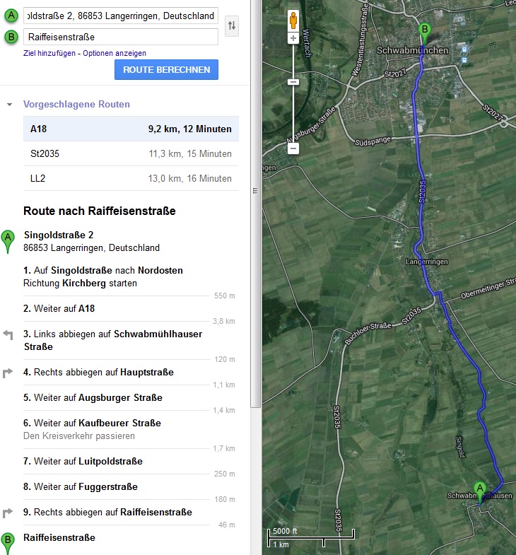Viewport: 516px width, 555px height.
Task: Open the Ziel hinzufügen link
Action: 49,53
